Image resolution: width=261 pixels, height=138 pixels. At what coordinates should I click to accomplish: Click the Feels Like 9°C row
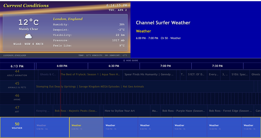(x=89, y=45)
